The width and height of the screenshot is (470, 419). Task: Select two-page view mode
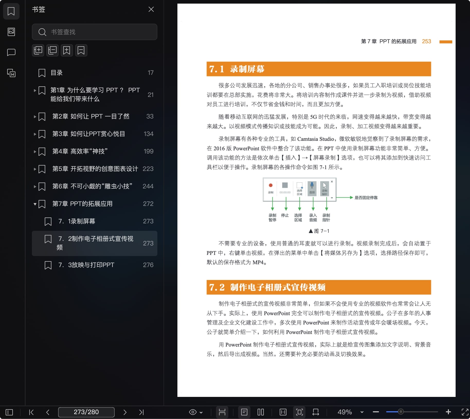point(261,412)
